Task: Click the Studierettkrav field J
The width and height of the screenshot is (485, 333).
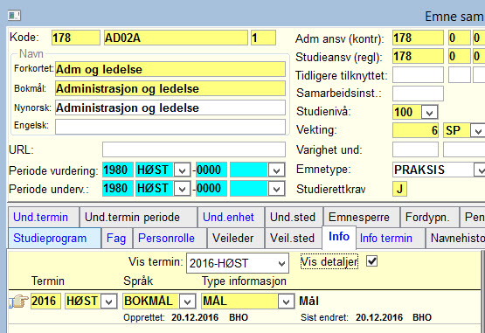Action: (x=399, y=189)
